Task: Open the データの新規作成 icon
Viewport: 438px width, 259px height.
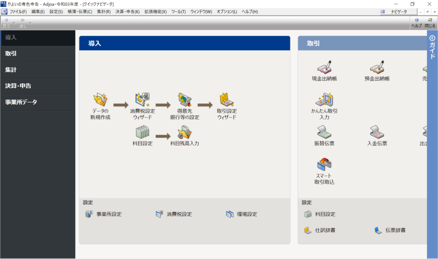Action: click(100, 100)
